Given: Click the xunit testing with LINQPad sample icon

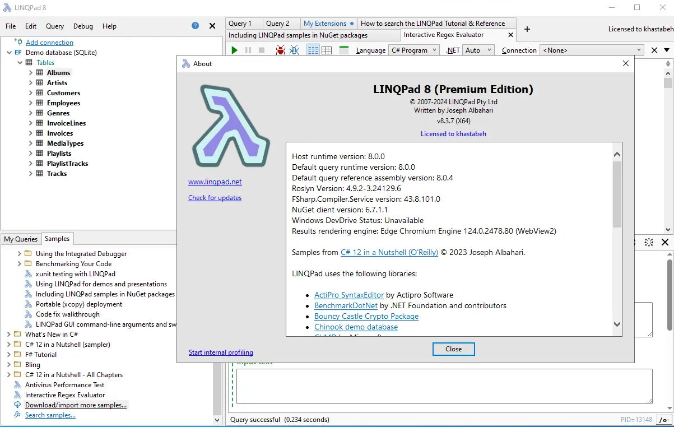Looking at the screenshot, I should click(x=29, y=274).
